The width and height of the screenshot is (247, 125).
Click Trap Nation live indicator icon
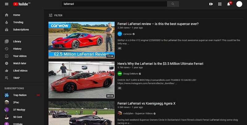[x=38, y=95]
